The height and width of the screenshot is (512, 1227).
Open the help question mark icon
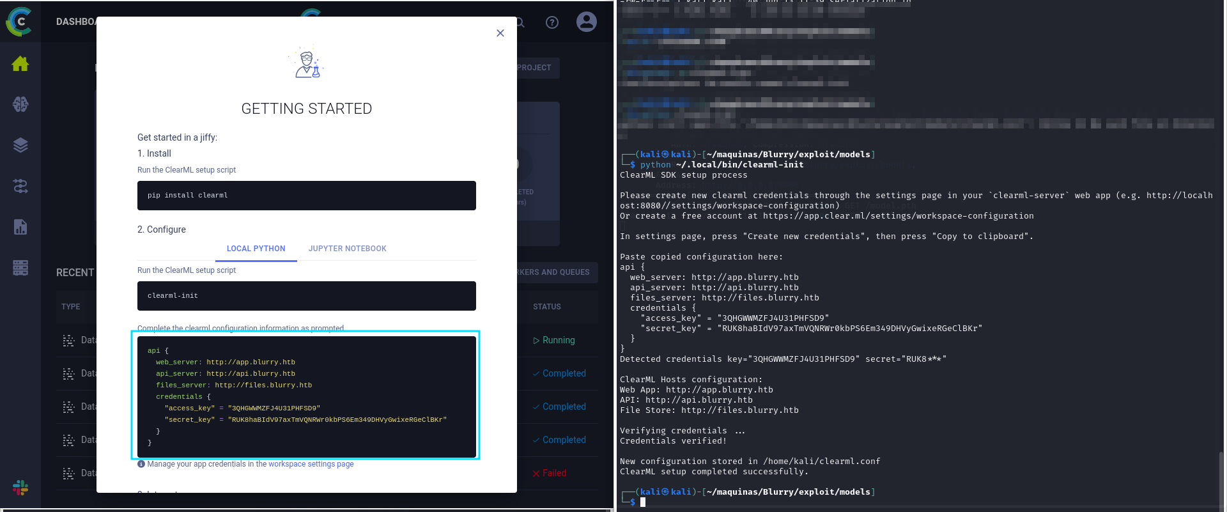[x=552, y=22]
